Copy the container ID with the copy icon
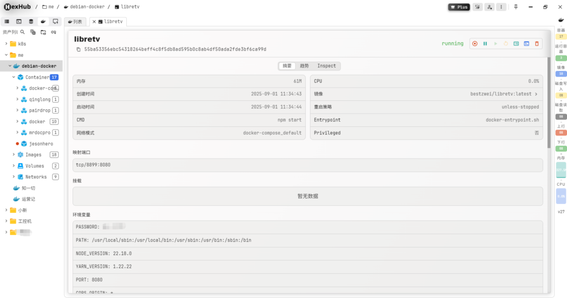This screenshot has height=300, width=567. 79,49
